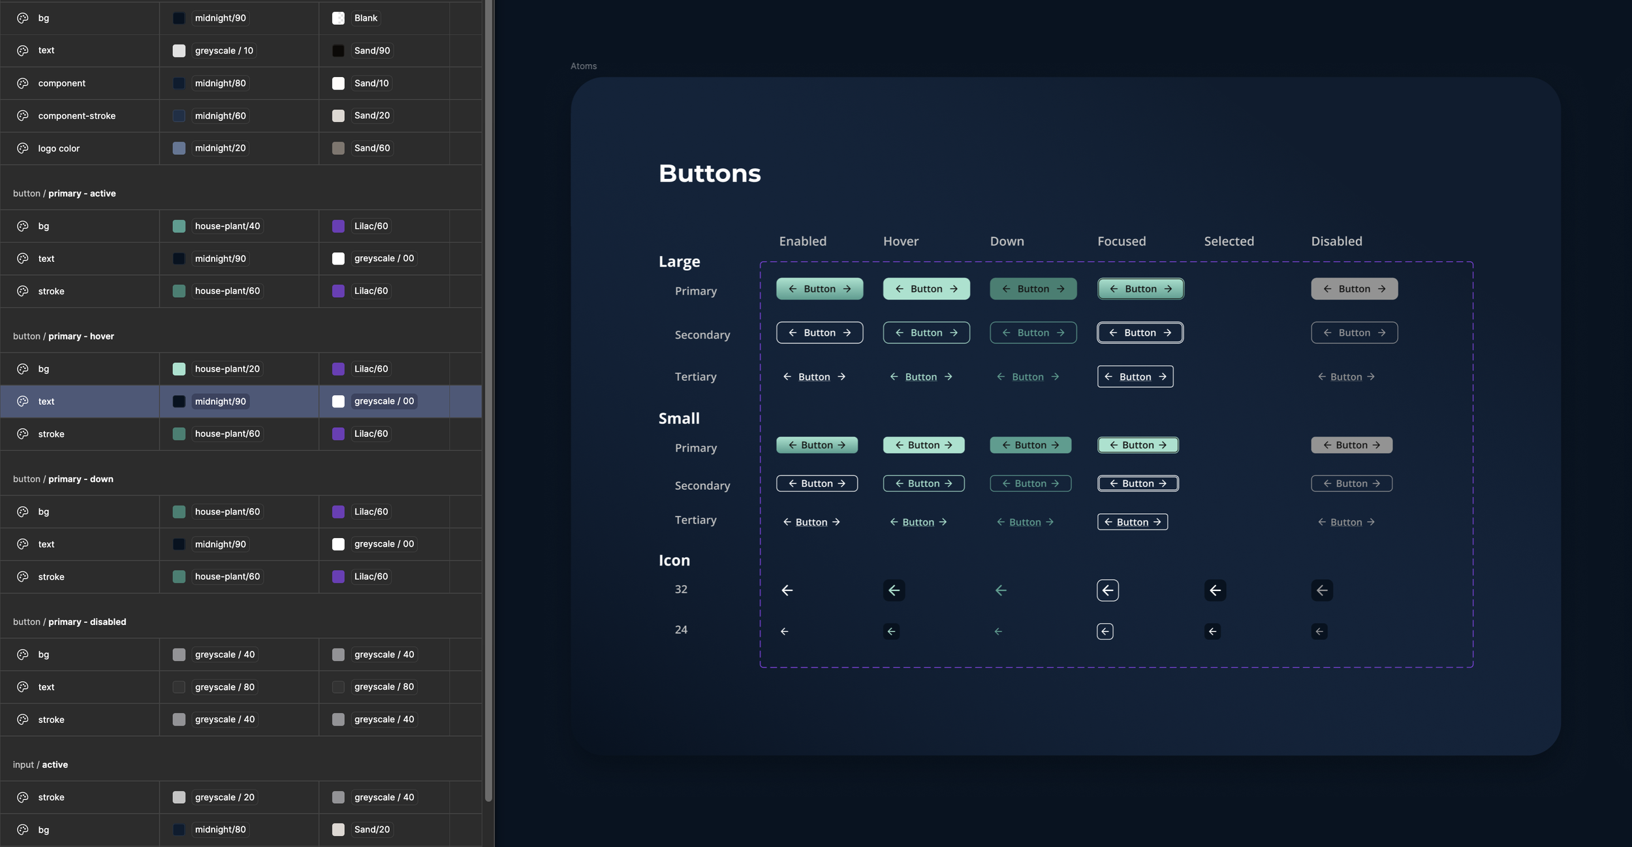Screen dimensions: 1632x847
Task: Click the Lilac/60 swatch under primary - down bg
Action: [338, 511]
